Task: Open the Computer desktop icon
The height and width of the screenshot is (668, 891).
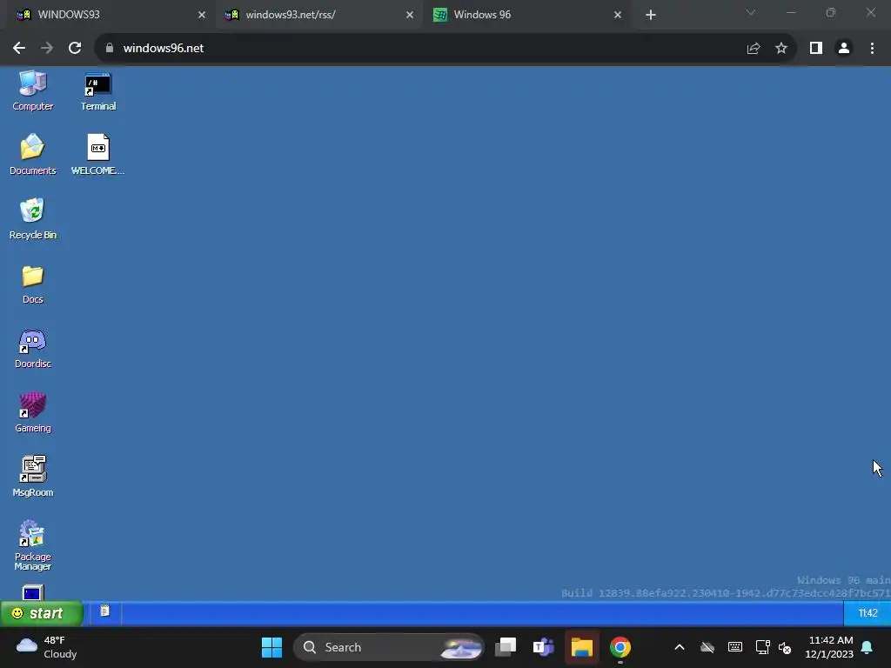Action: [x=32, y=90]
